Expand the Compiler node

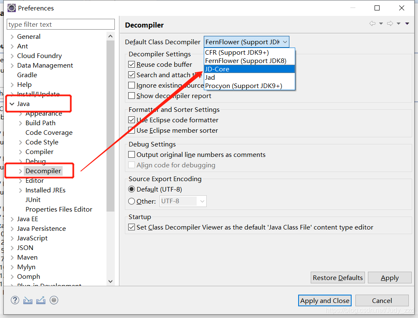point(20,152)
